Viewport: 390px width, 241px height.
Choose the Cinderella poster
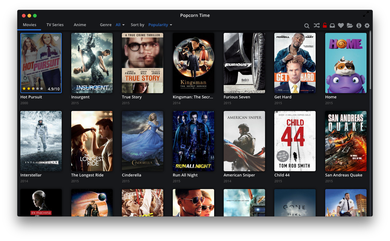click(x=143, y=141)
